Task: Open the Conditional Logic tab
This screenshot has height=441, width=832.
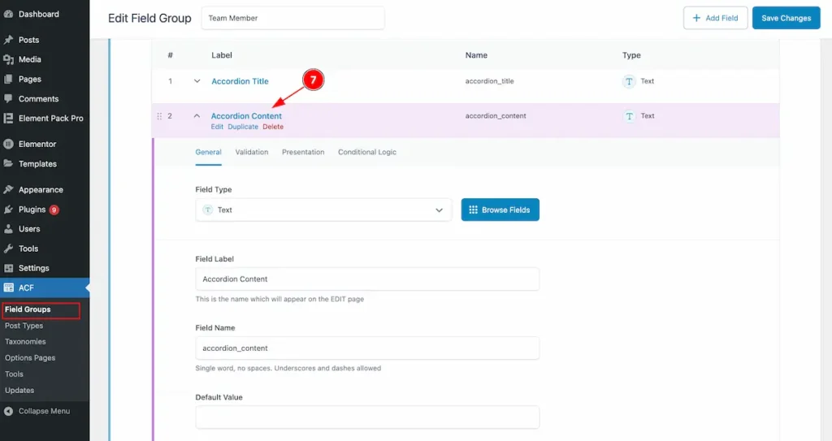Action: (x=367, y=152)
